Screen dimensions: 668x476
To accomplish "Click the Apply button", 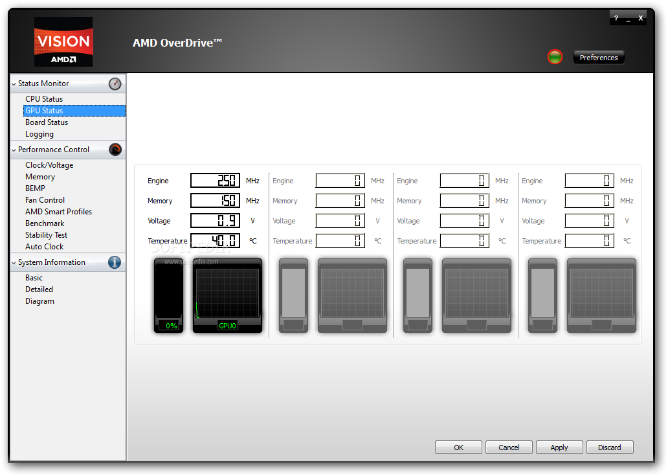I will click(x=559, y=448).
